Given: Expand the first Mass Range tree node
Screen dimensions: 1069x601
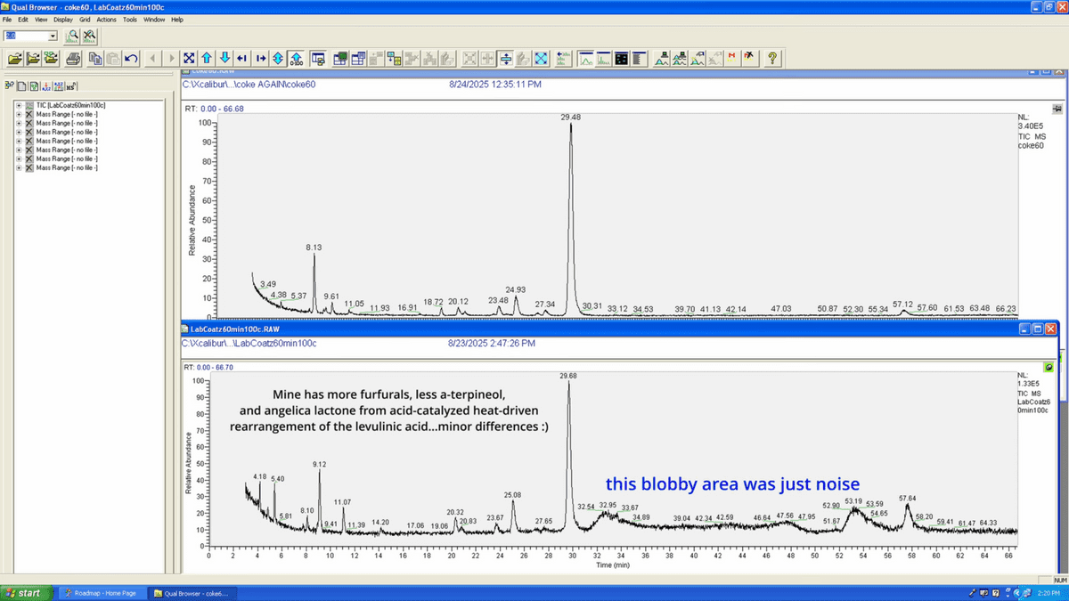Looking at the screenshot, I should pyautogui.click(x=19, y=114).
